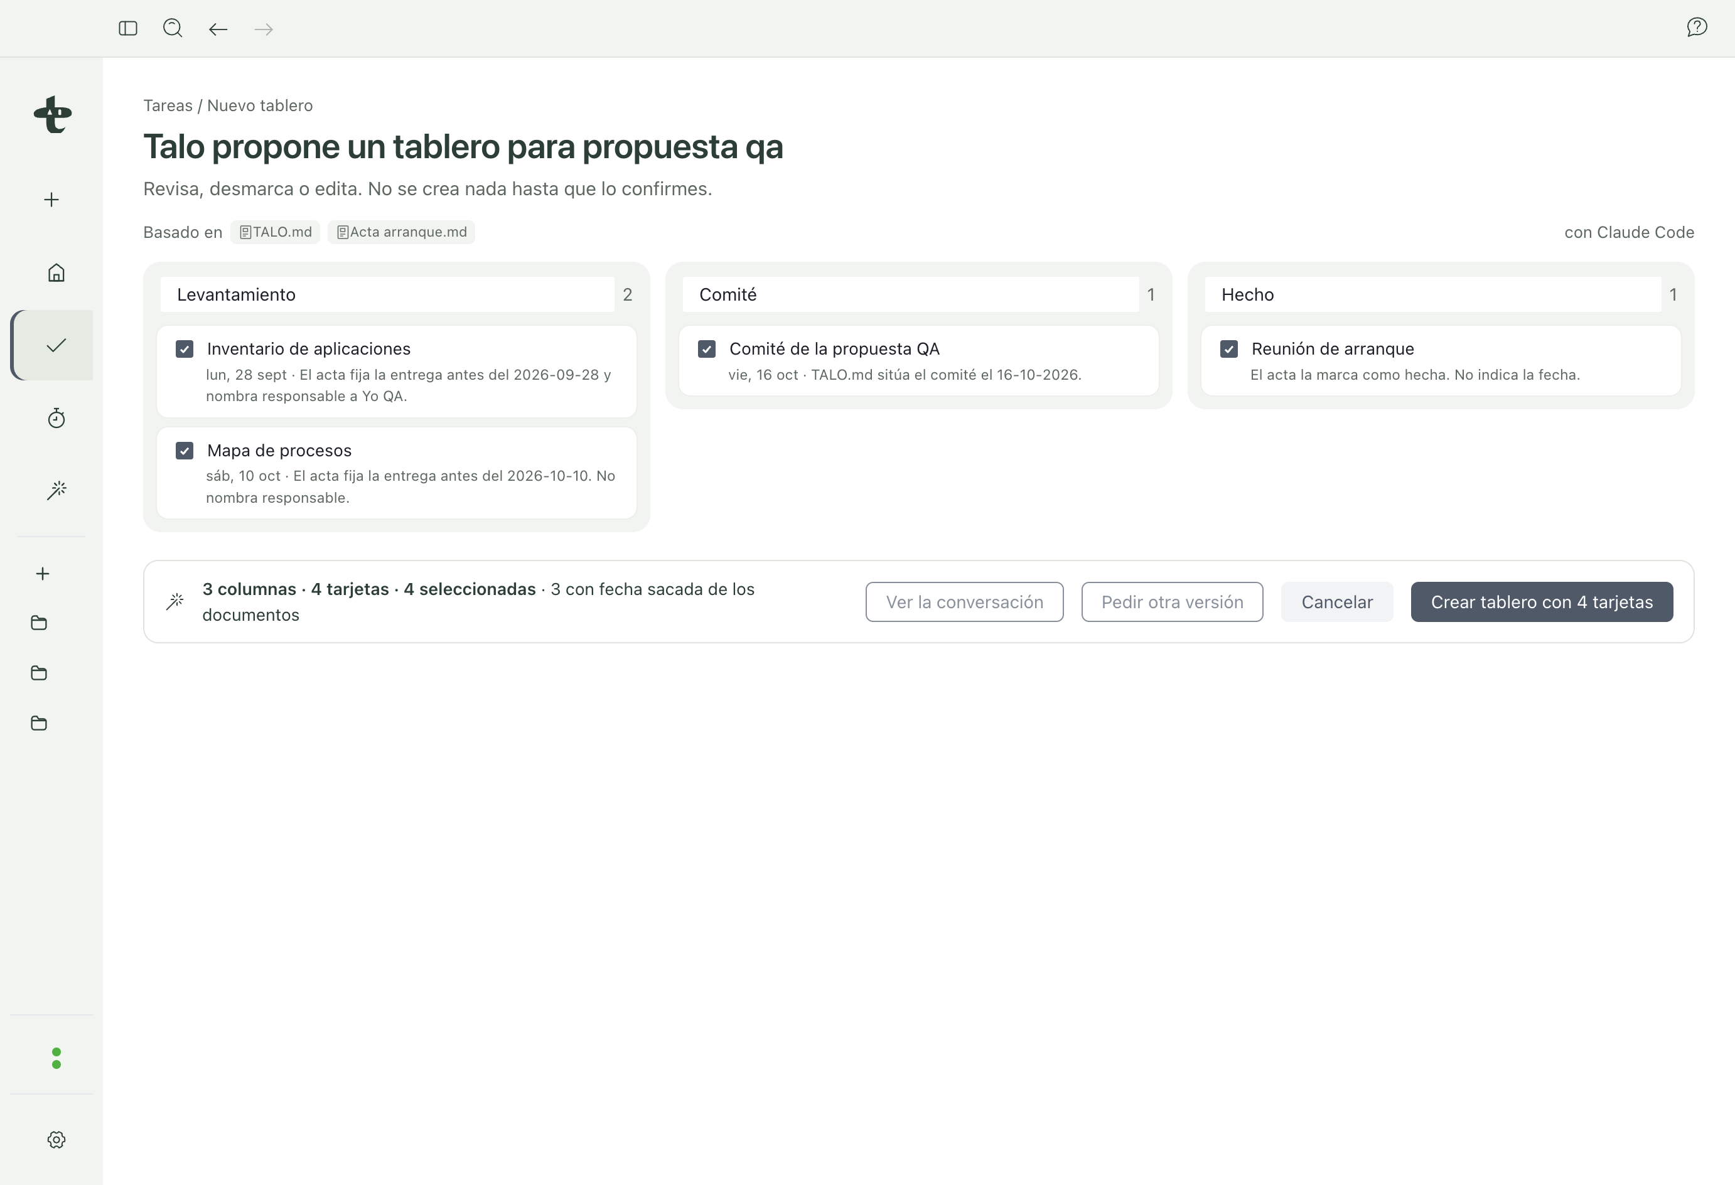Click the green status dots indicator
The width and height of the screenshot is (1735, 1185).
(56, 1058)
